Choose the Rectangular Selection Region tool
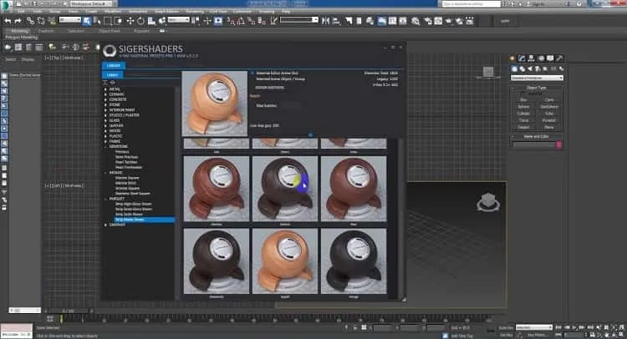 pyautogui.click(x=108, y=21)
